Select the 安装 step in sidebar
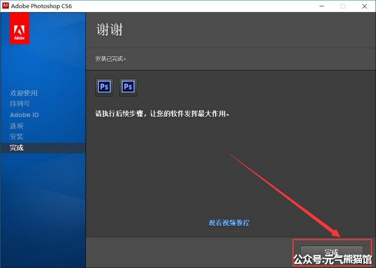Viewport: 376px width, 268px height. (x=17, y=137)
